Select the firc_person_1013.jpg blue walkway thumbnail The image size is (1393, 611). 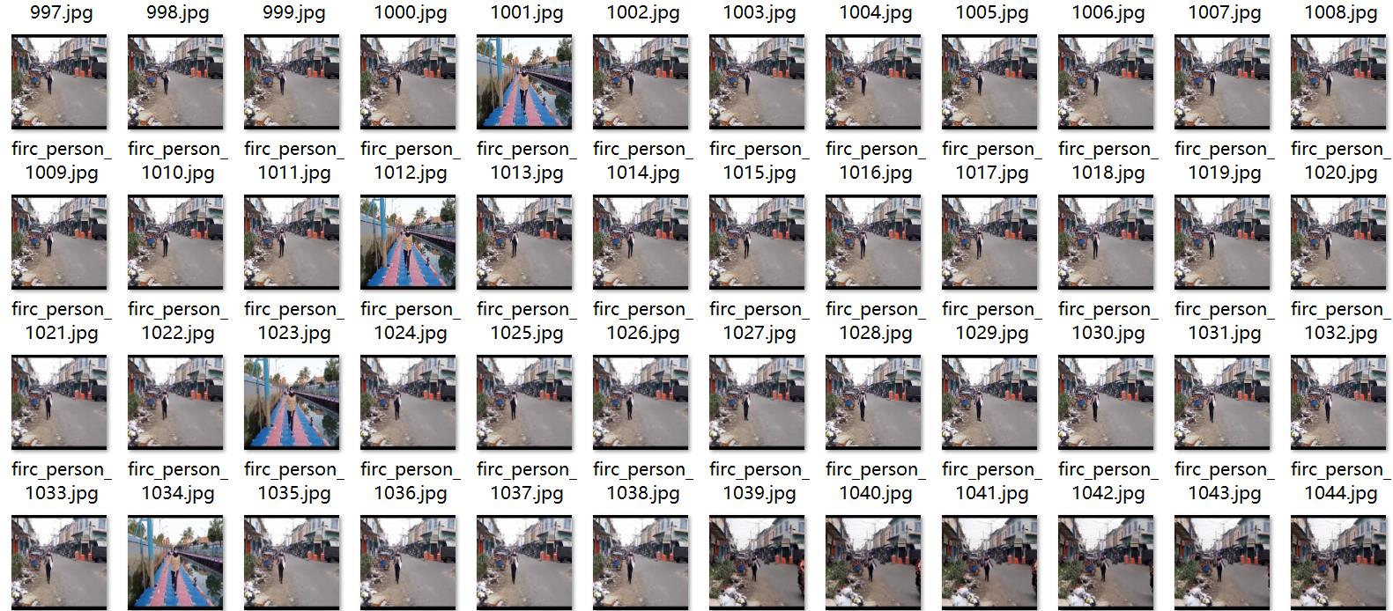[524, 81]
